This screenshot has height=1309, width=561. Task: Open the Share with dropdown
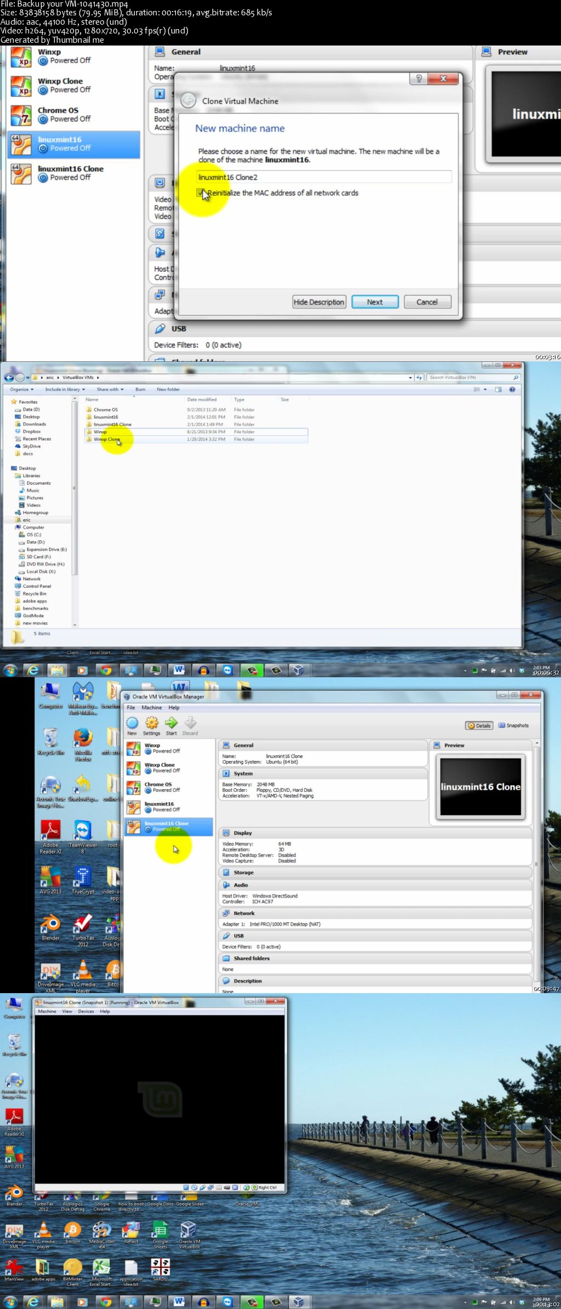pyautogui.click(x=110, y=389)
